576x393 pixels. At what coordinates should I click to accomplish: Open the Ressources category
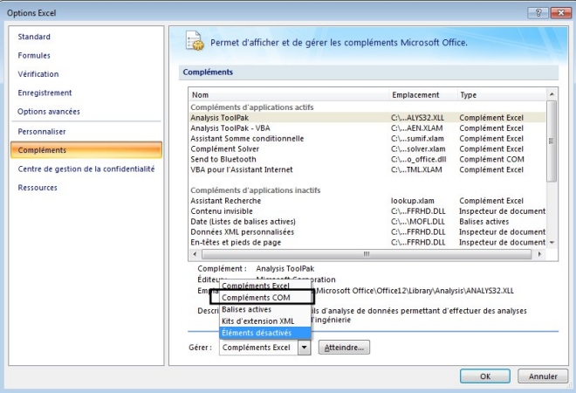(38, 188)
